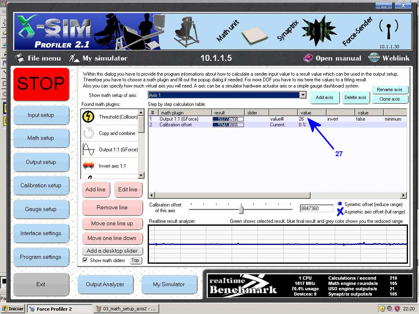Click the math plugin column header

tap(185, 113)
